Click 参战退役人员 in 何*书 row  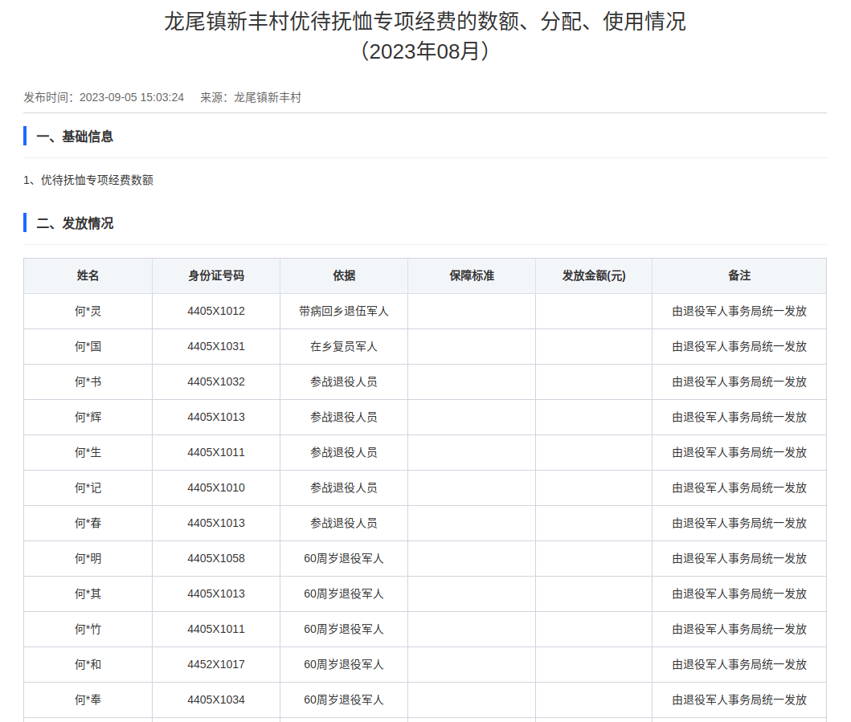click(x=344, y=382)
